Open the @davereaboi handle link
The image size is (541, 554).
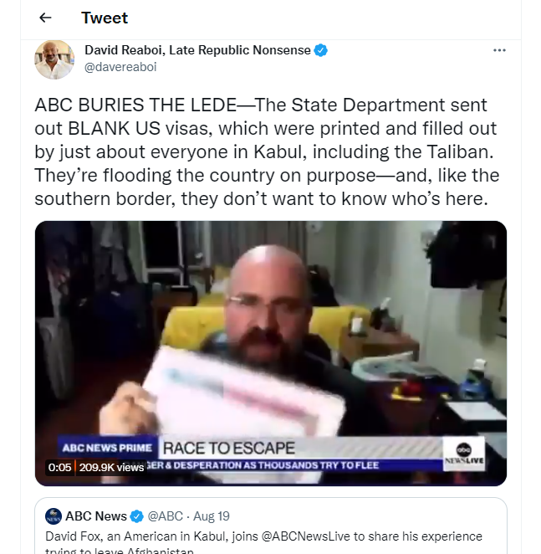click(120, 67)
